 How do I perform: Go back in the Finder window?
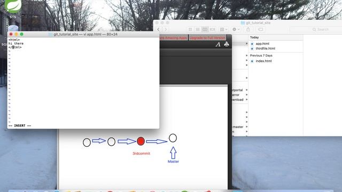point(159,29)
